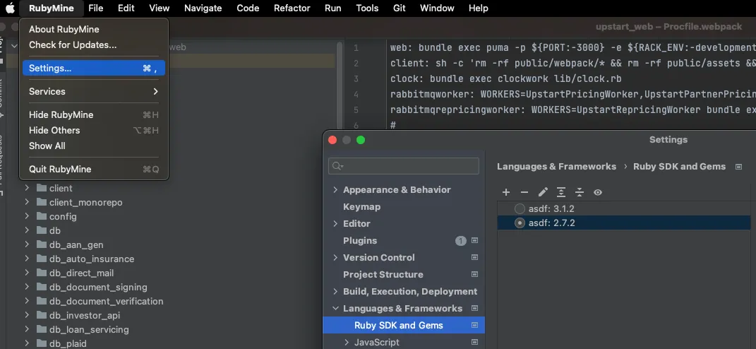Open the Window menu
The width and height of the screenshot is (756, 349).
437,8
